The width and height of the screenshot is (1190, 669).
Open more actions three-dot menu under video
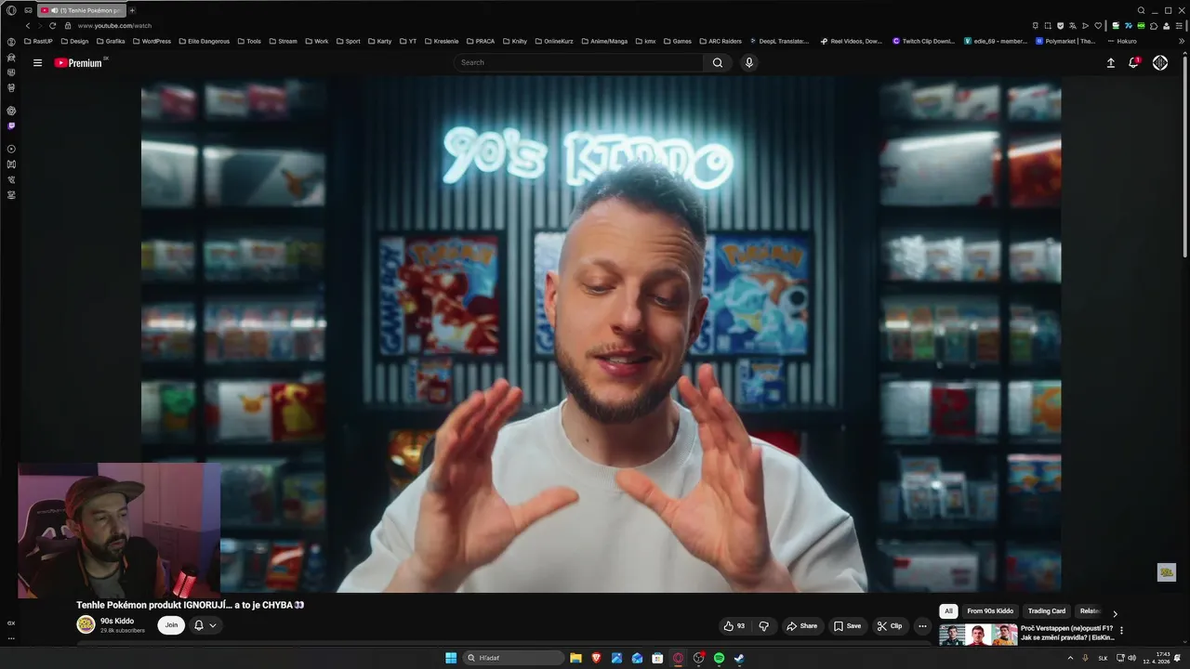click(922, 626)
